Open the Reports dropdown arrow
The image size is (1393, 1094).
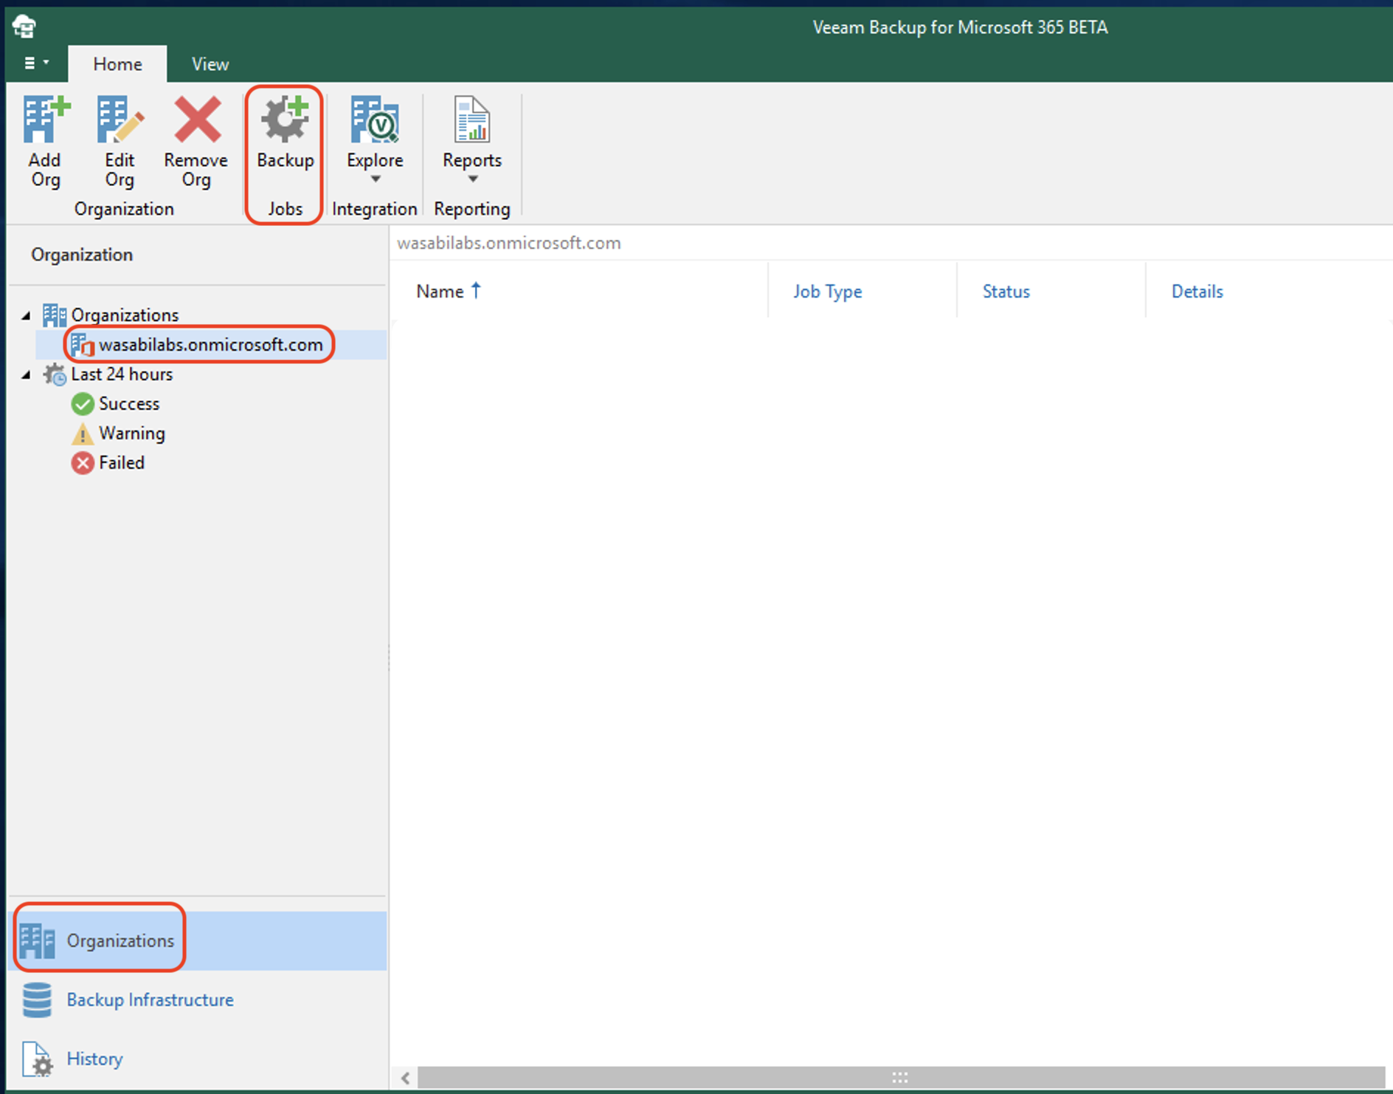tap(473, 179)
